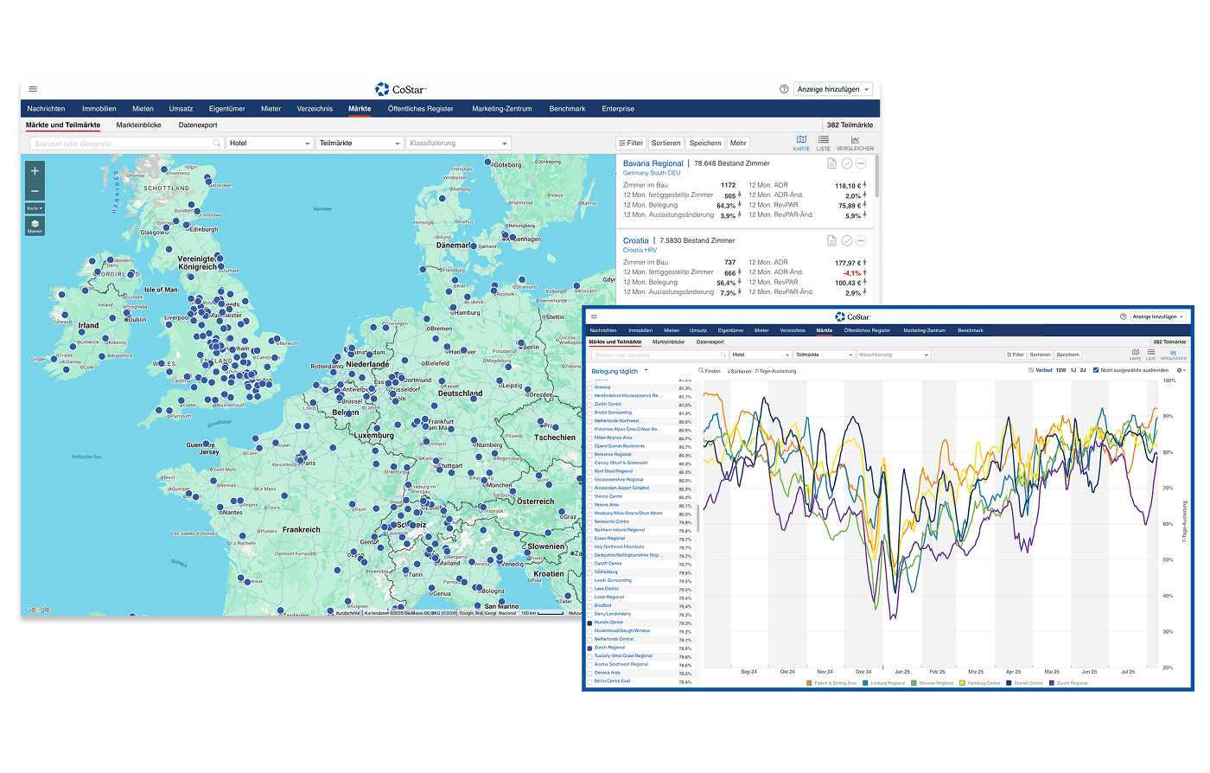Open the Benchmark menu in the map window
This screenshot has width=1210, height=773.
point(567,109)
